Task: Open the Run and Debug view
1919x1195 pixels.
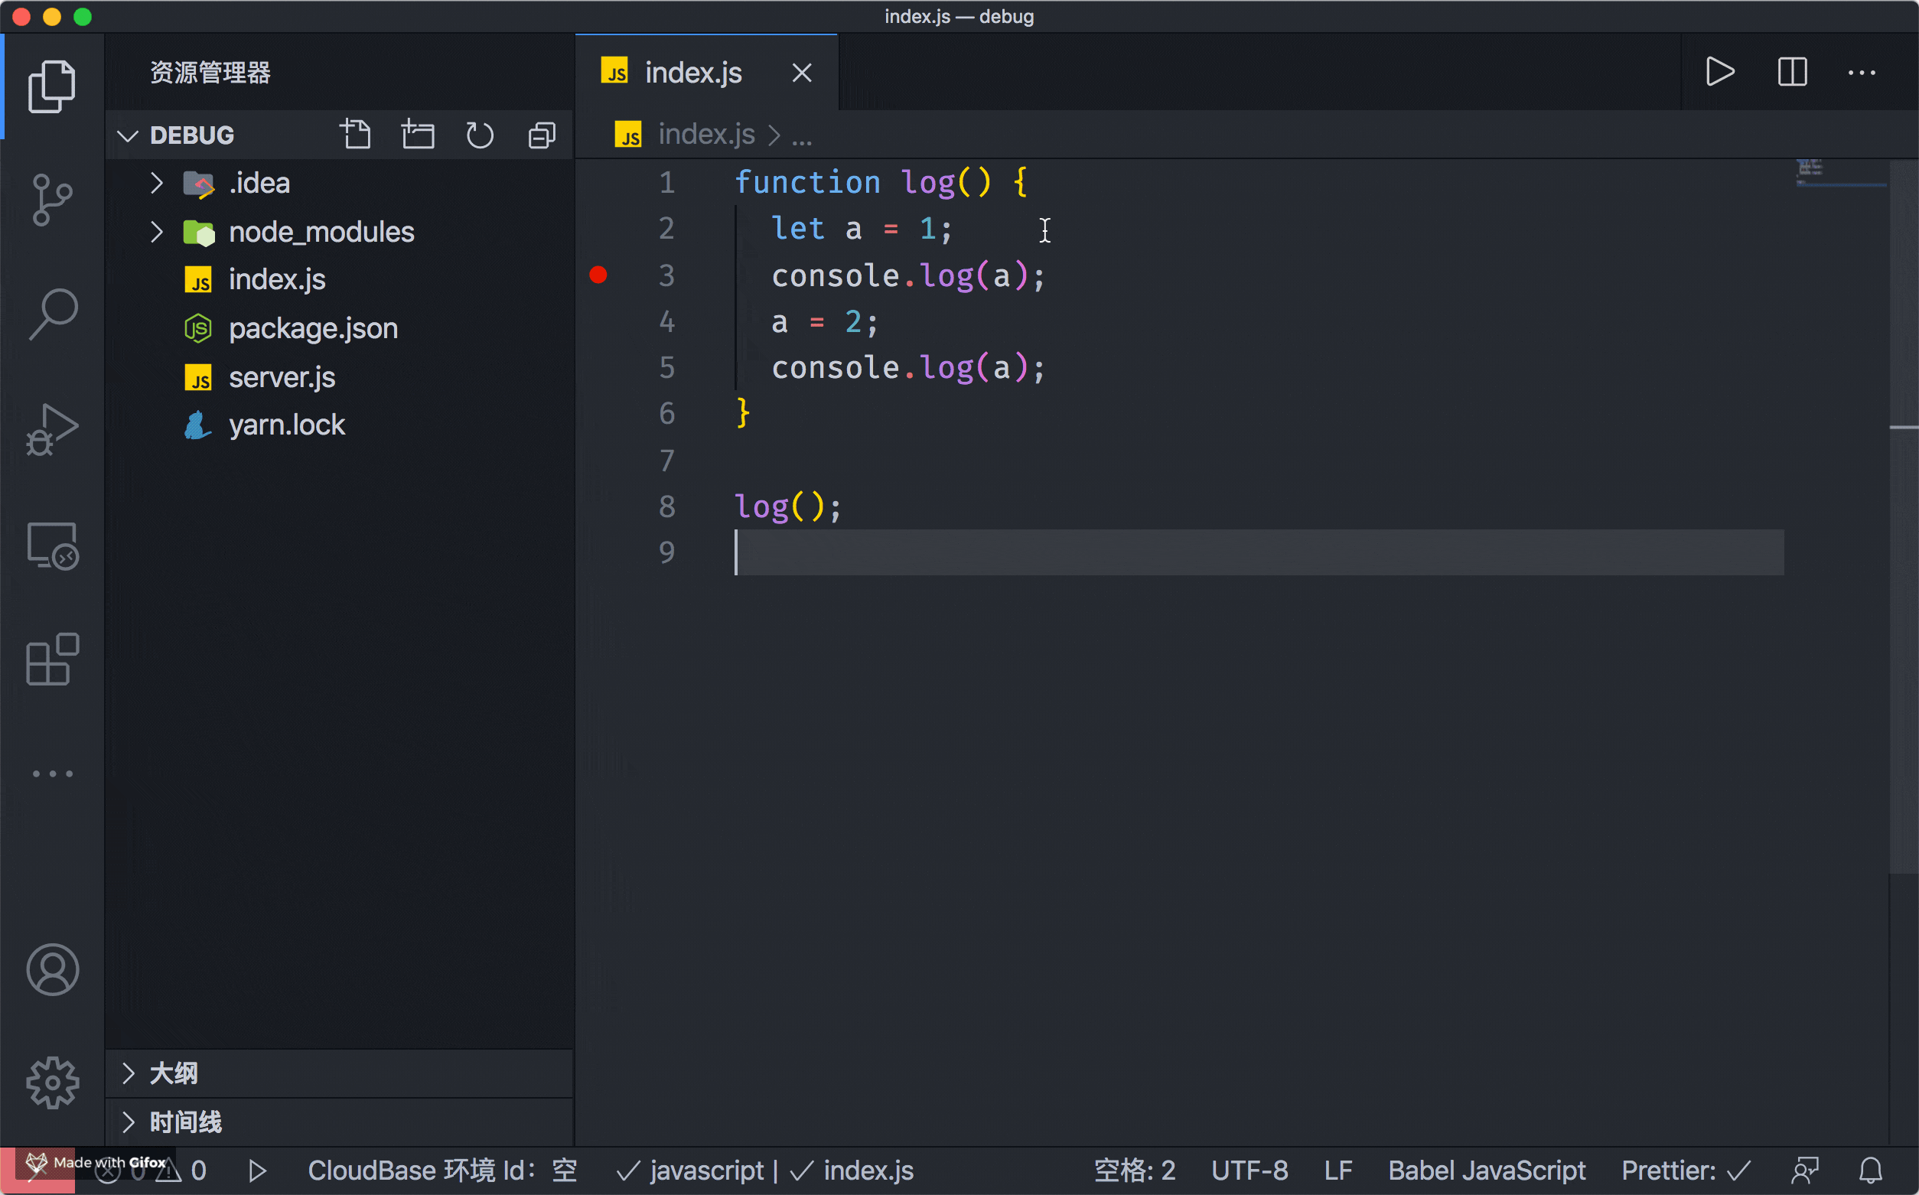Action: click(x=52, y=429)
